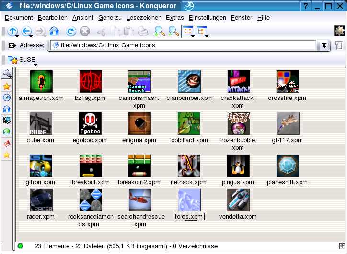
Task: Open the address history dropdown
Action: click(324, 45)
